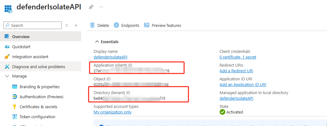Click the Application (client) ID value
The width and height of the screenshot is (327, 126).
(131, 71)
